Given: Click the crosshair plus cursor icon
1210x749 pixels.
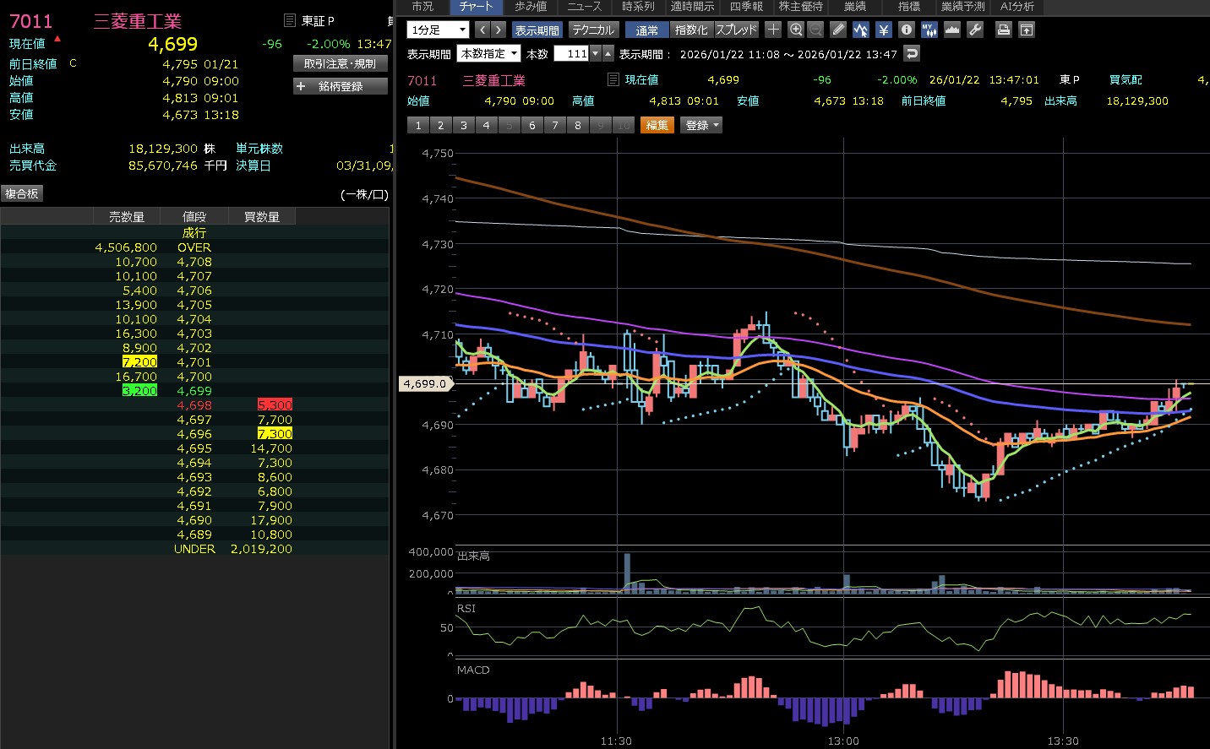Looking at the screenshot, I should click(x=773, y=30).
